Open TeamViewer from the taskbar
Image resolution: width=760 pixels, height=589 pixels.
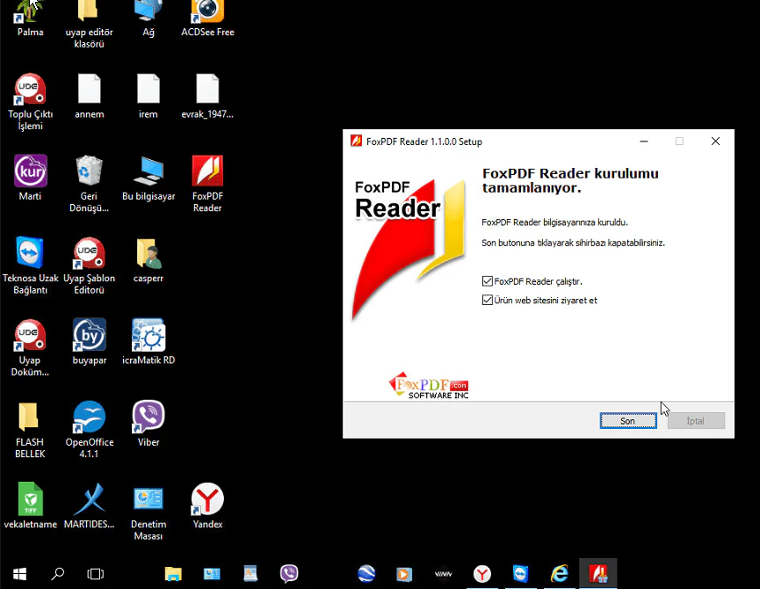point(520,574)
